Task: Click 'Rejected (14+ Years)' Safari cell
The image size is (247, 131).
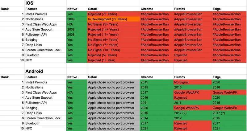Action: pos(113,29)
